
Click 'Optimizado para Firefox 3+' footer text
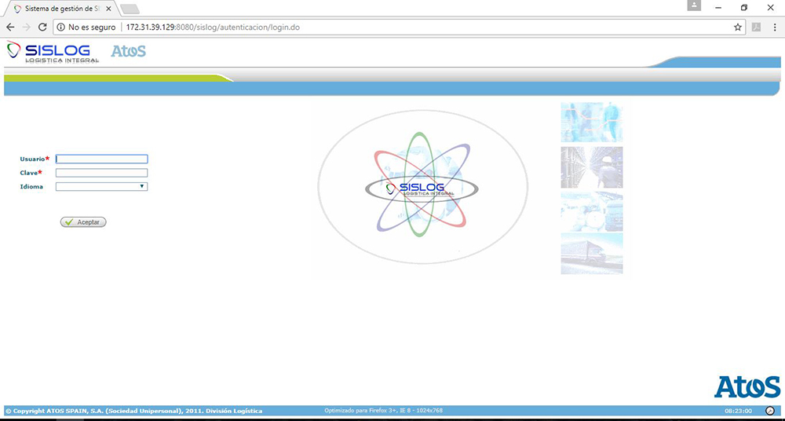(383, 411)
